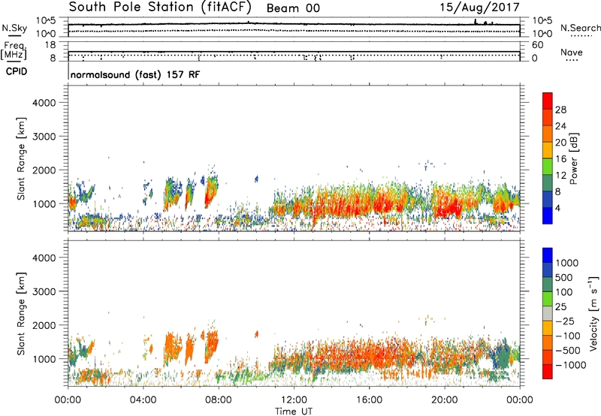Click the 12:00 time tick label
The width and height of the screenshot is (601, 416).
294,400
